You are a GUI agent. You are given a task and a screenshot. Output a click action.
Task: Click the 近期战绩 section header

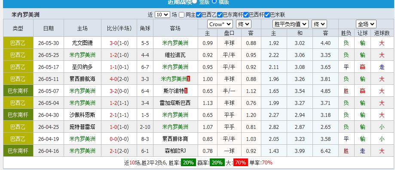tap(180, 2)
